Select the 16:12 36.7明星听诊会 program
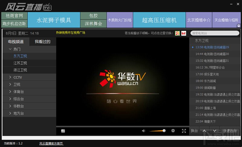This screenshot has height=147, width=242. click(215, 67)
